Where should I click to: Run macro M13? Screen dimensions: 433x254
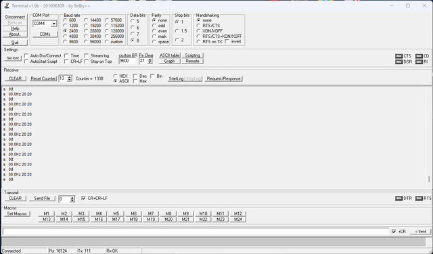click(47, 220)
